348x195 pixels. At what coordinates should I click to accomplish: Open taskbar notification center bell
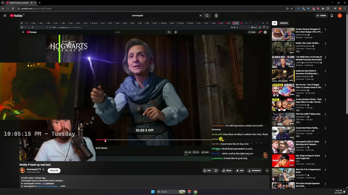[x=344, y=192]
